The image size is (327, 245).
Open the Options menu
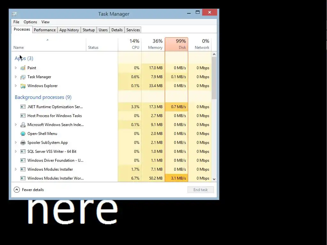[x=30, y=22]
